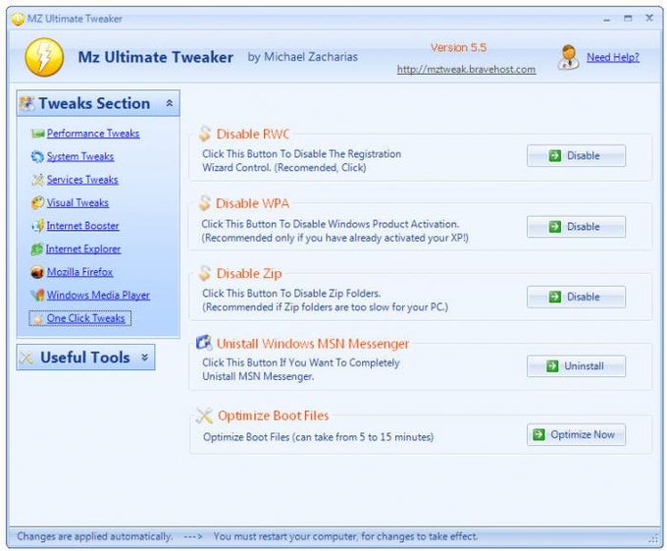Click the yellow lightning bolt app logo

[x=44, y=58]
